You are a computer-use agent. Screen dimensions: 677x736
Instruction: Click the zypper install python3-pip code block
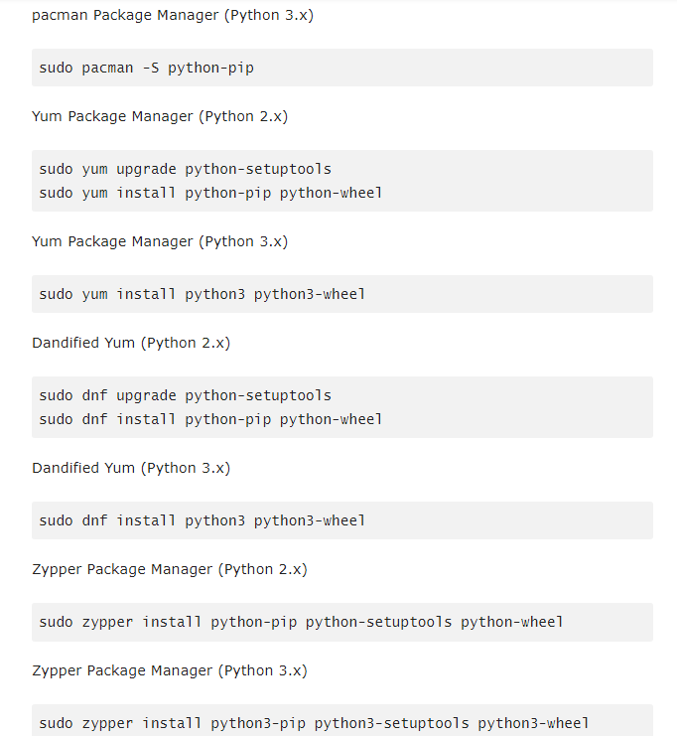342,720
